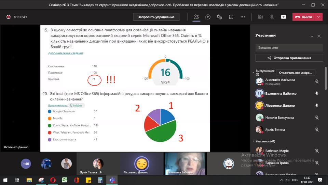Toggle the camera on or off

260,17
